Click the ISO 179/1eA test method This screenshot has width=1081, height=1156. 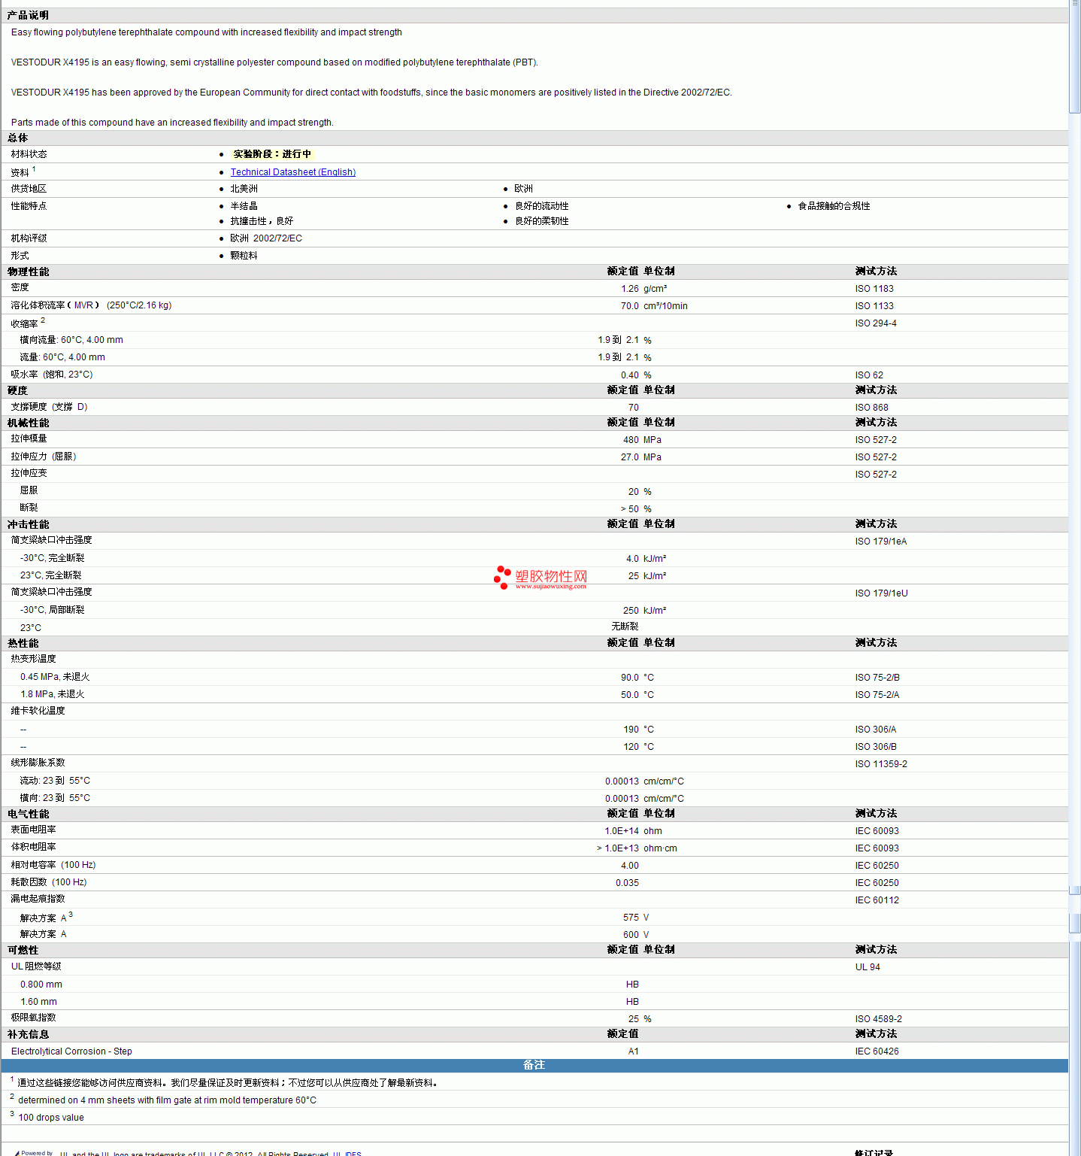(881, 542)
